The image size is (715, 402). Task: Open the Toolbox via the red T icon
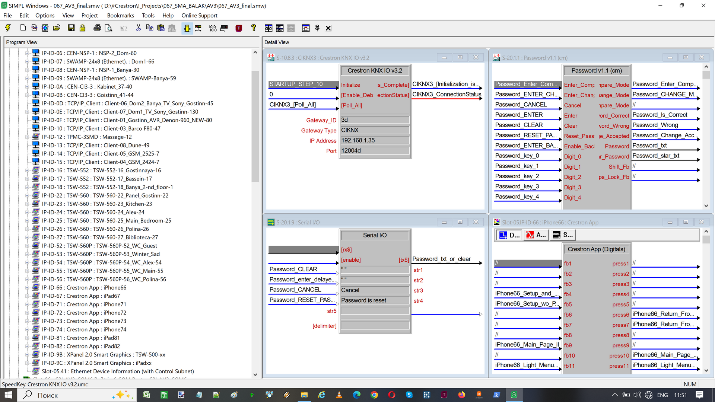pos(239,28)
